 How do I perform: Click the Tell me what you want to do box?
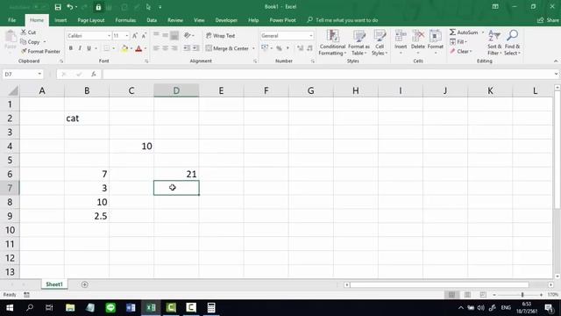coord(343,20)
